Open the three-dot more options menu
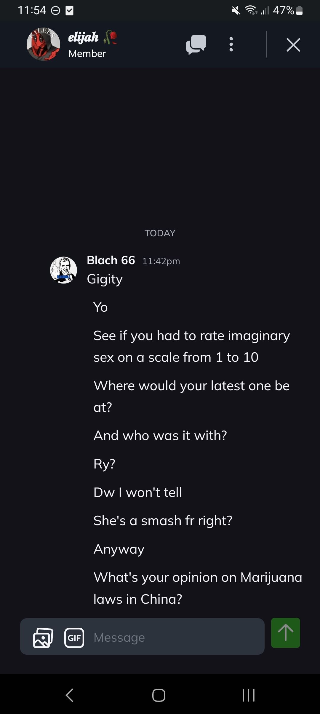Image resolution: width=320 pixels, height=714 pixels. [x=231, y=45]
